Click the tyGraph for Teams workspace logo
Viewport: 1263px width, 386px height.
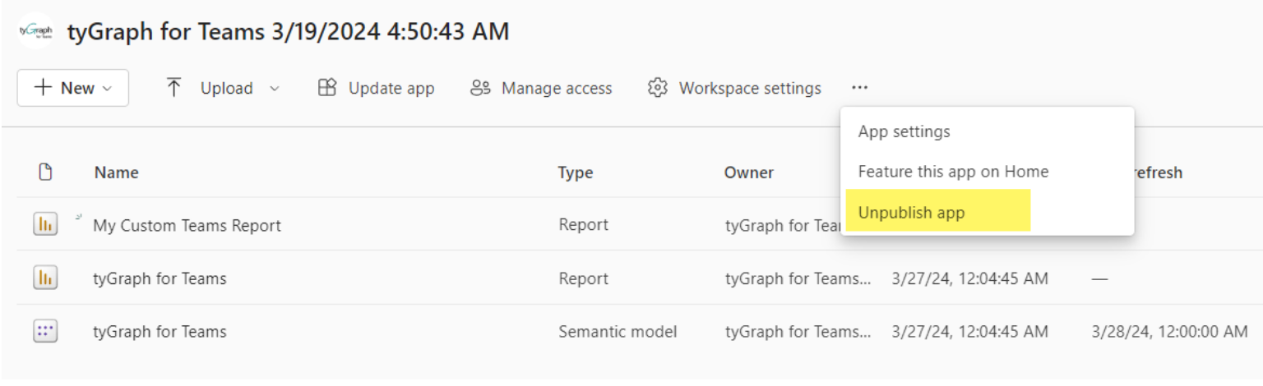coord(35,31)
